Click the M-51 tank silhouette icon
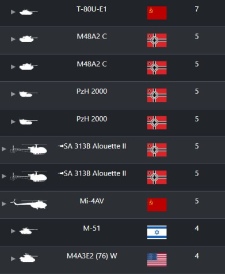The image size is (225, 274). [28, 231]
